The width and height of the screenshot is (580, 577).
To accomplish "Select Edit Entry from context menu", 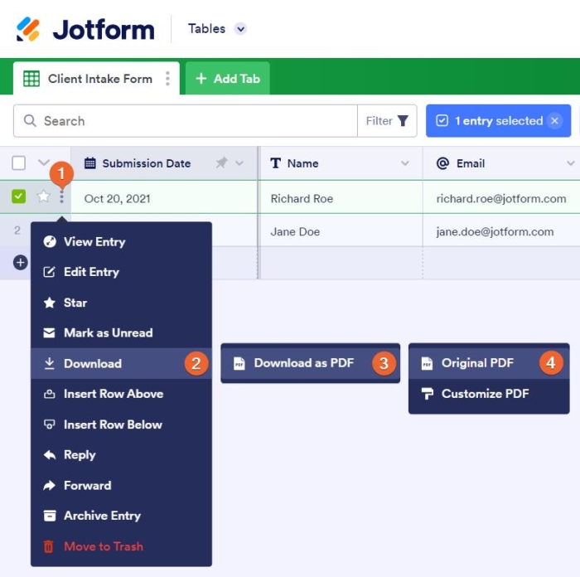I will [121, 272].
